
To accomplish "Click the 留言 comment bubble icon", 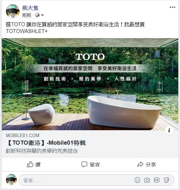I will coord(84,164).
